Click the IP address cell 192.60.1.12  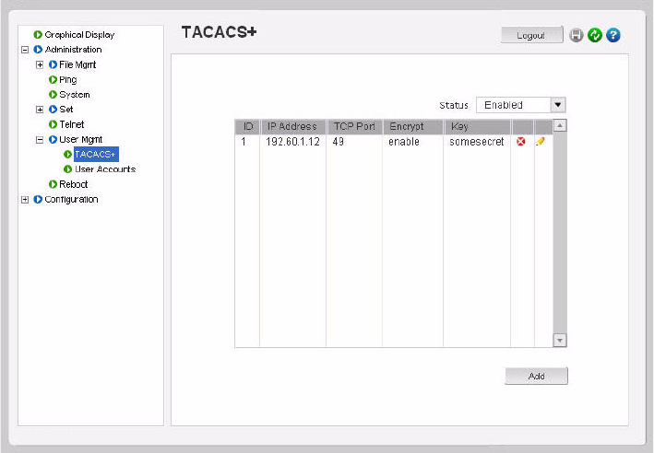coord(292,142)
